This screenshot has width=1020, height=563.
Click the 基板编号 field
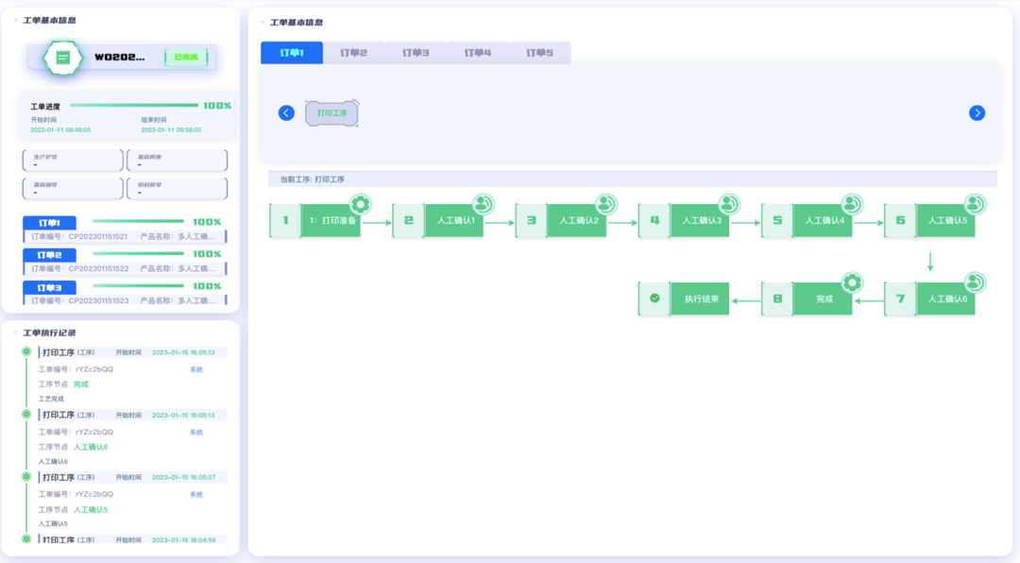pos(73,188)
